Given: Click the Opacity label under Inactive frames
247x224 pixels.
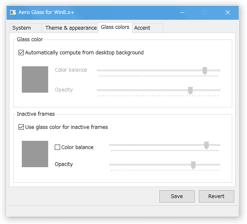Looking at the screenshot, I should pos(64,164).
